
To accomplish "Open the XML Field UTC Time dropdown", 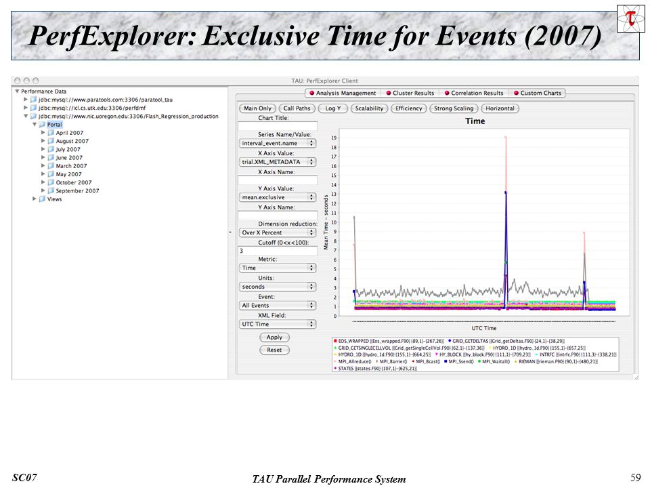I will tap(278, 324).
